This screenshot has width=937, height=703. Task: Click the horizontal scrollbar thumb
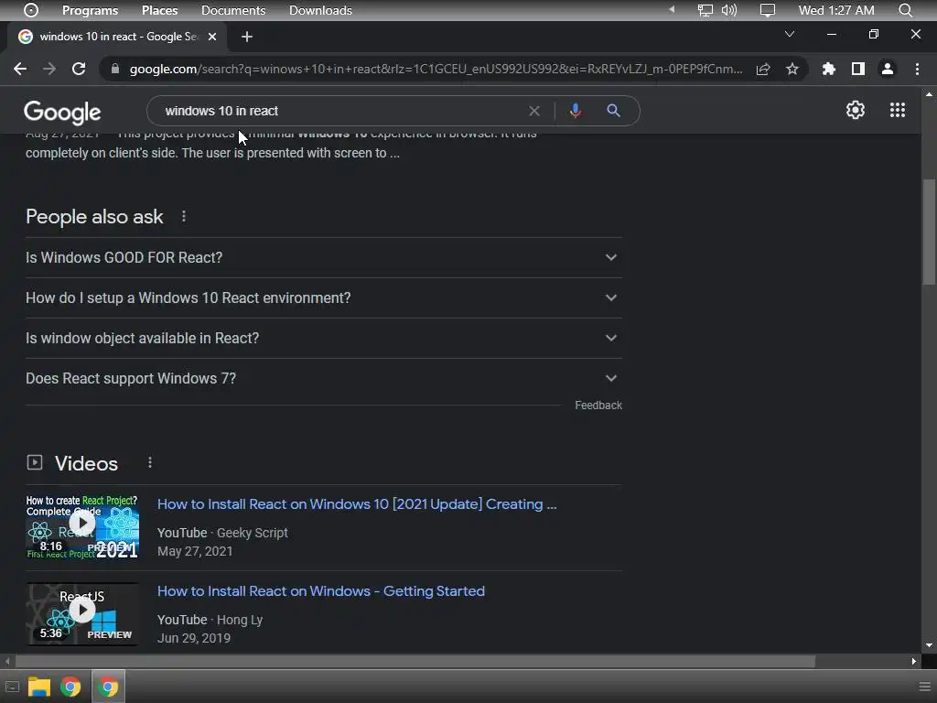click(415, 661)
